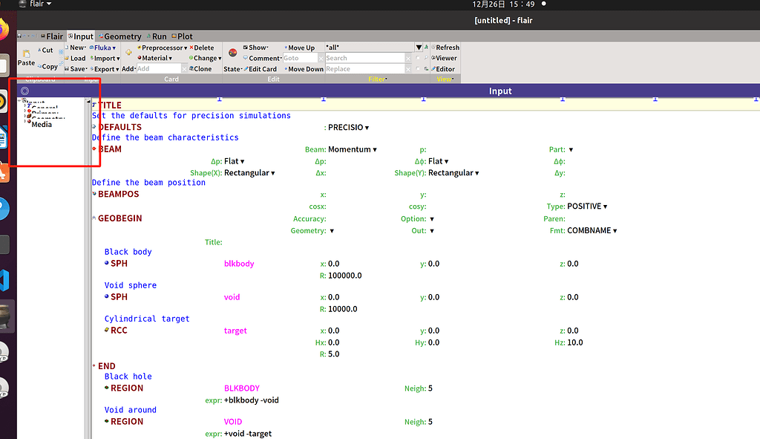This screenshot has height=439, width=760.
Task: Click the Clone card button
Action: [200, 69]
